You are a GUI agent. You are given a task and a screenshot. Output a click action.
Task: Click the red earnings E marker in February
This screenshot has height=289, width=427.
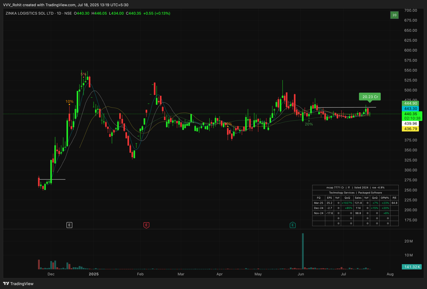coord(146,225)
